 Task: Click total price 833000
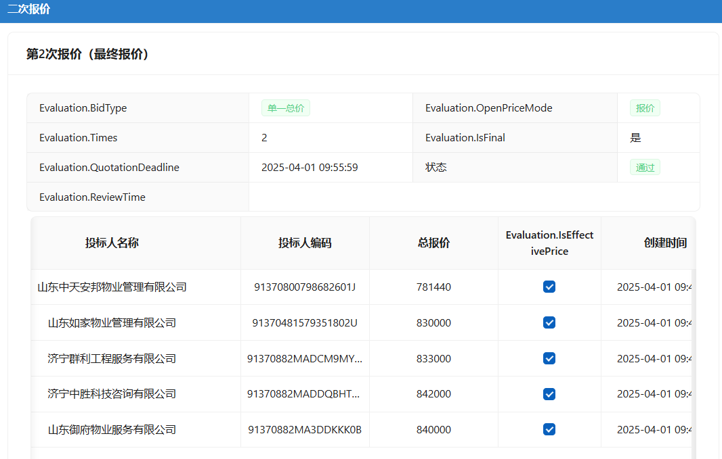pyautogui.click(x=433, y=358)
